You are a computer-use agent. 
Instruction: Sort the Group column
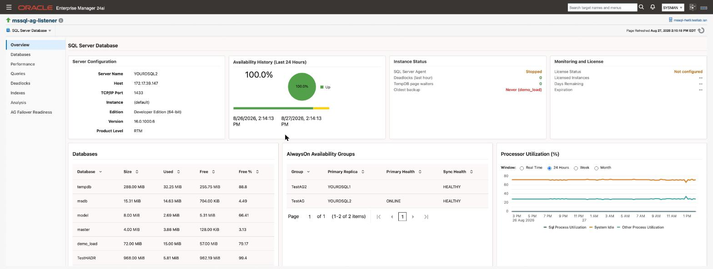(308, 172)
